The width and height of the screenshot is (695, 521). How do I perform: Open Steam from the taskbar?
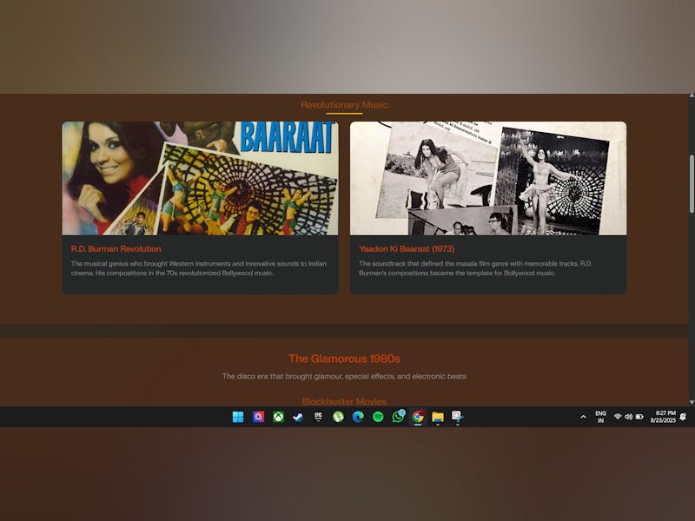tap(298, 417)
